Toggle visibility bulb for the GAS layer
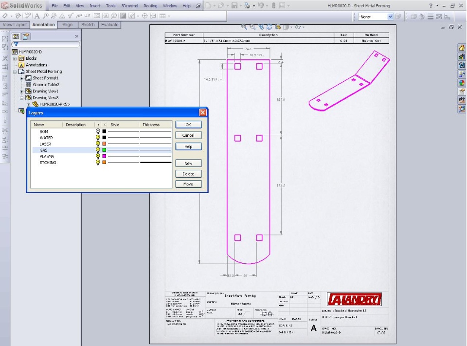This screenshot has width=467, height=346. [98, 150]
